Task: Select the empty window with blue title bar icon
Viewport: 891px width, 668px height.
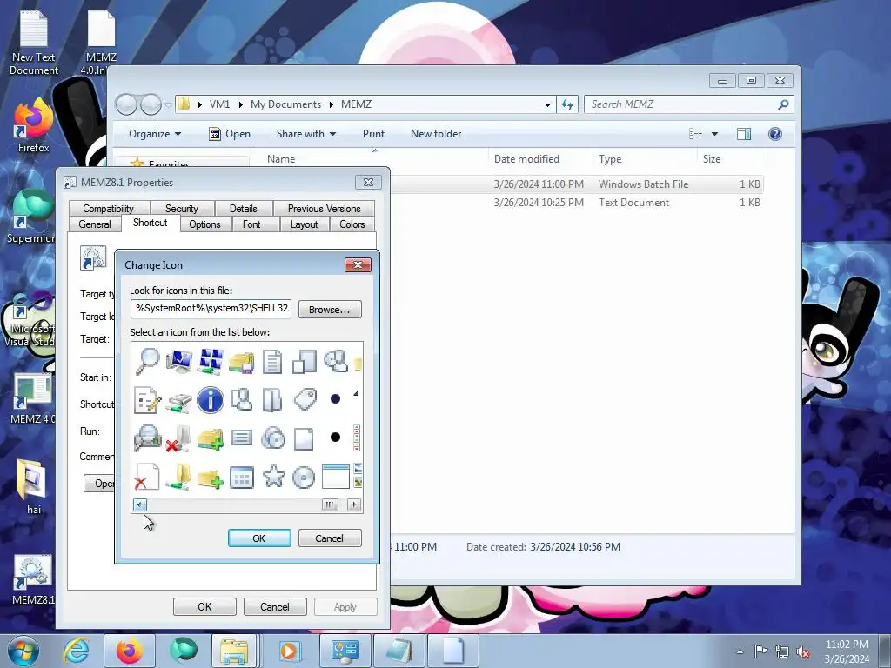Action: 335,477
